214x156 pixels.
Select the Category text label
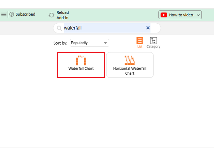pyautogui.click(x=153, y=47)
